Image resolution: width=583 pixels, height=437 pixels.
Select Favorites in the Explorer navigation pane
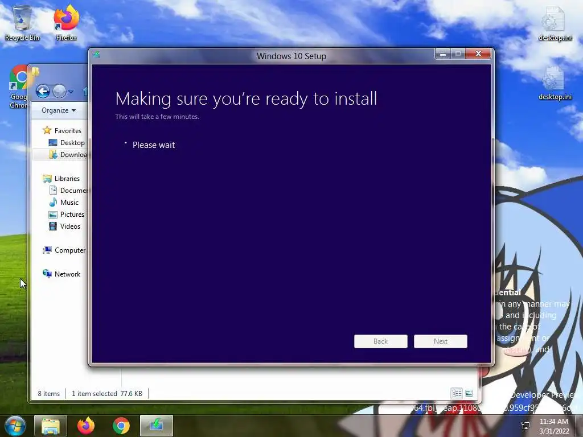coord(68,131)
